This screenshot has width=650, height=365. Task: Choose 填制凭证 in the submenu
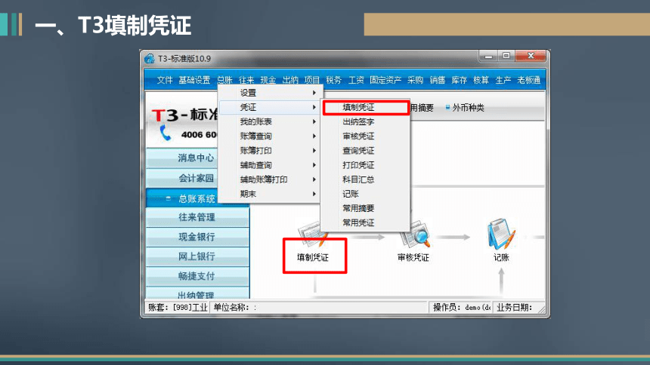366,108
